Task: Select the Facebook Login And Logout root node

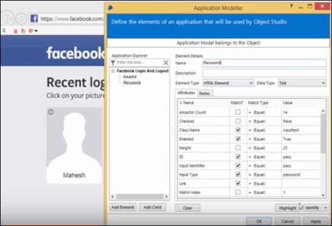Action: tap(143, 71)
